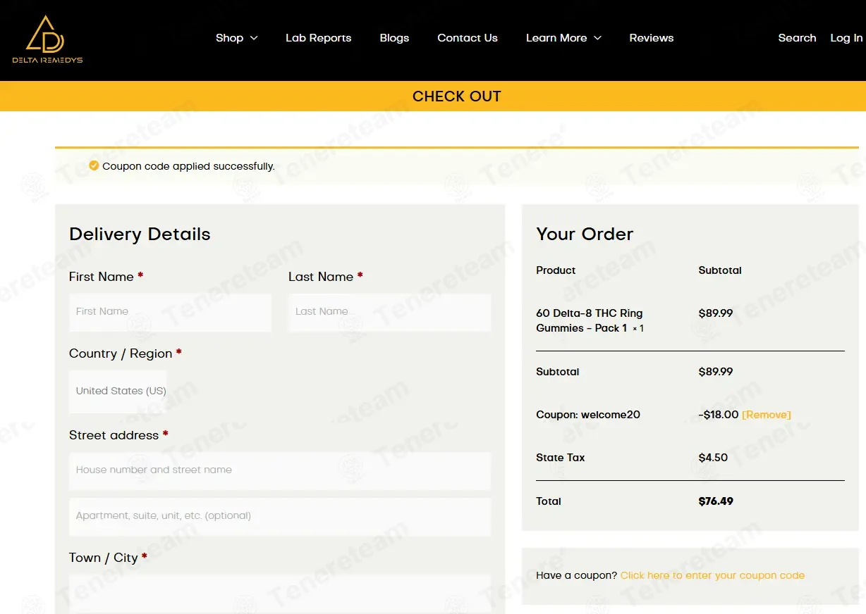This screenshot has width=866, height=614.
Task: Click the Delta Remedys logo
Action: 47,39
